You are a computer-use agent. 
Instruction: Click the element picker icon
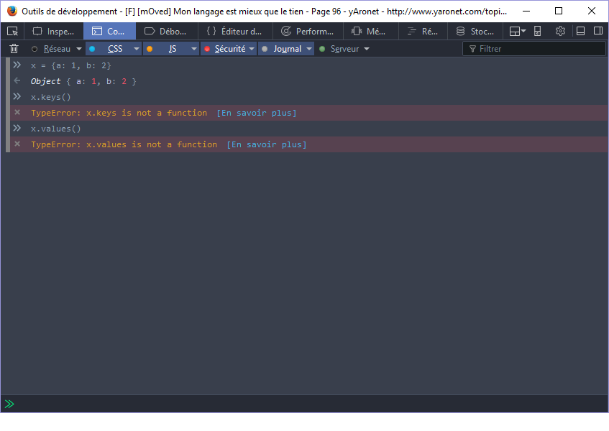tap(12, 32)
